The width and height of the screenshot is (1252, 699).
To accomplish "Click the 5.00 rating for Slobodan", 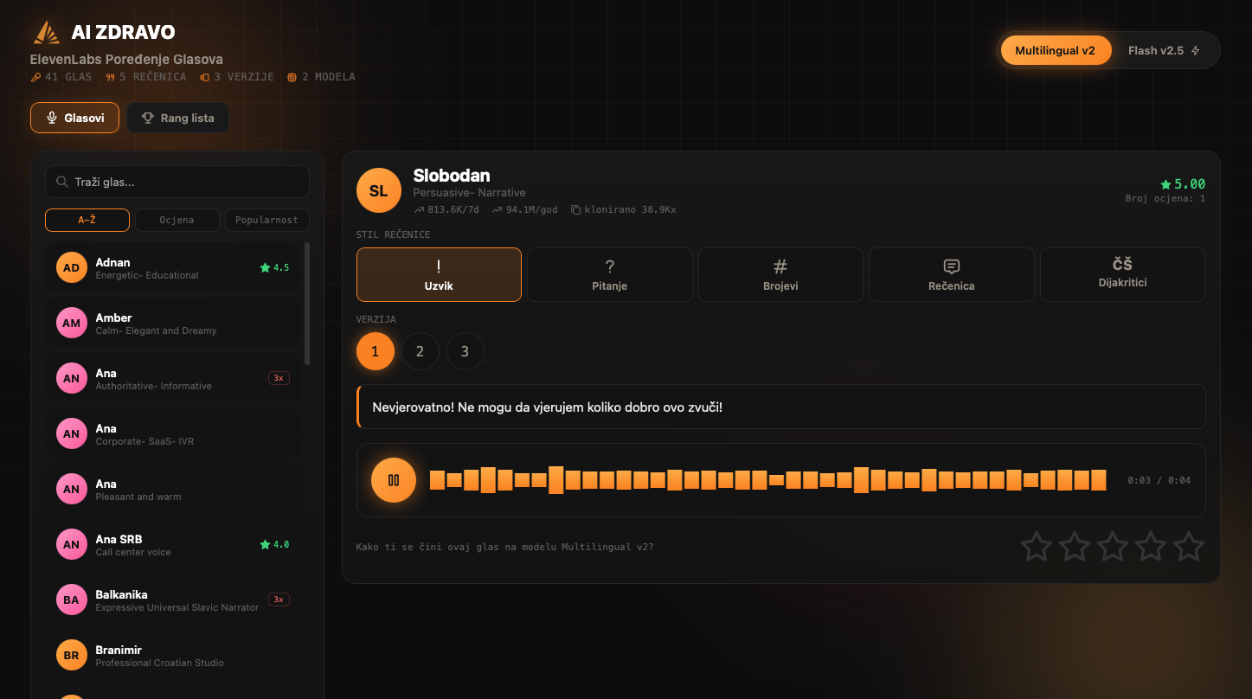I will point(1183,184).
